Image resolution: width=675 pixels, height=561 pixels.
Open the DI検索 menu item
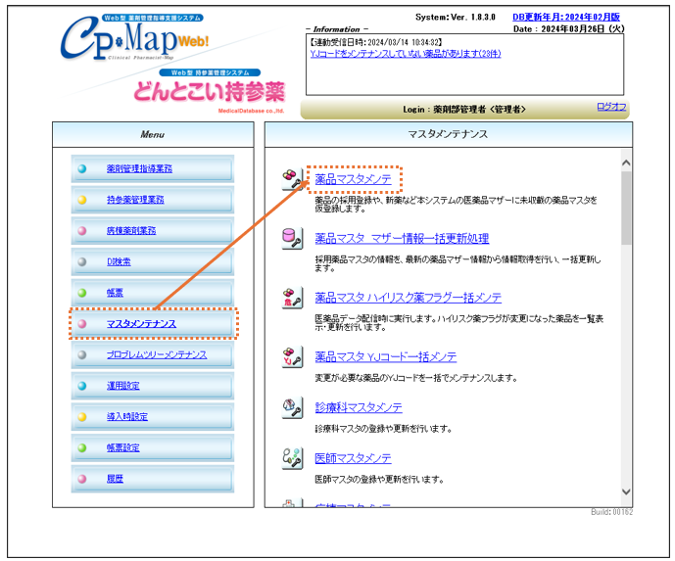(x=119, y=261)
